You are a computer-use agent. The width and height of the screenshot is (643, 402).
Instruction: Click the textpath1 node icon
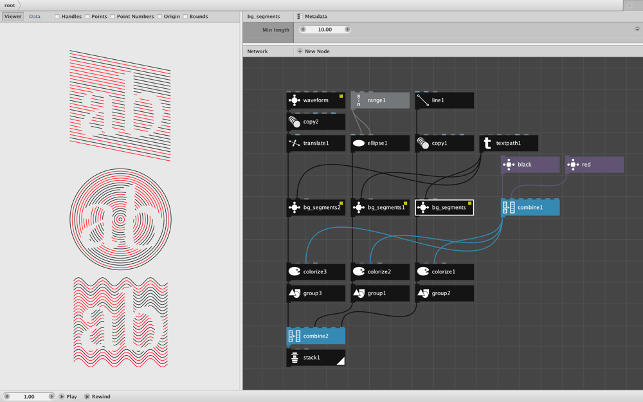pyautogui.click(x=487, y=143)
